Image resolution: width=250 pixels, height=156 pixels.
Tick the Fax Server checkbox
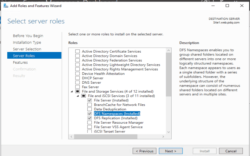(77, 87)
